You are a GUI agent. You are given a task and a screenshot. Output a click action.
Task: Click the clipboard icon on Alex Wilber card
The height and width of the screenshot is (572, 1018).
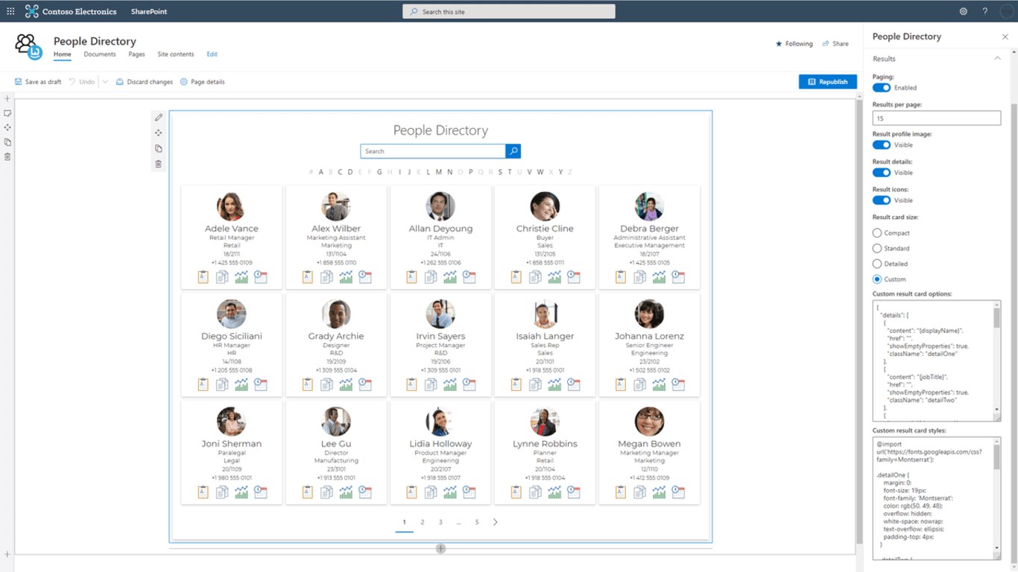point(307,277)
